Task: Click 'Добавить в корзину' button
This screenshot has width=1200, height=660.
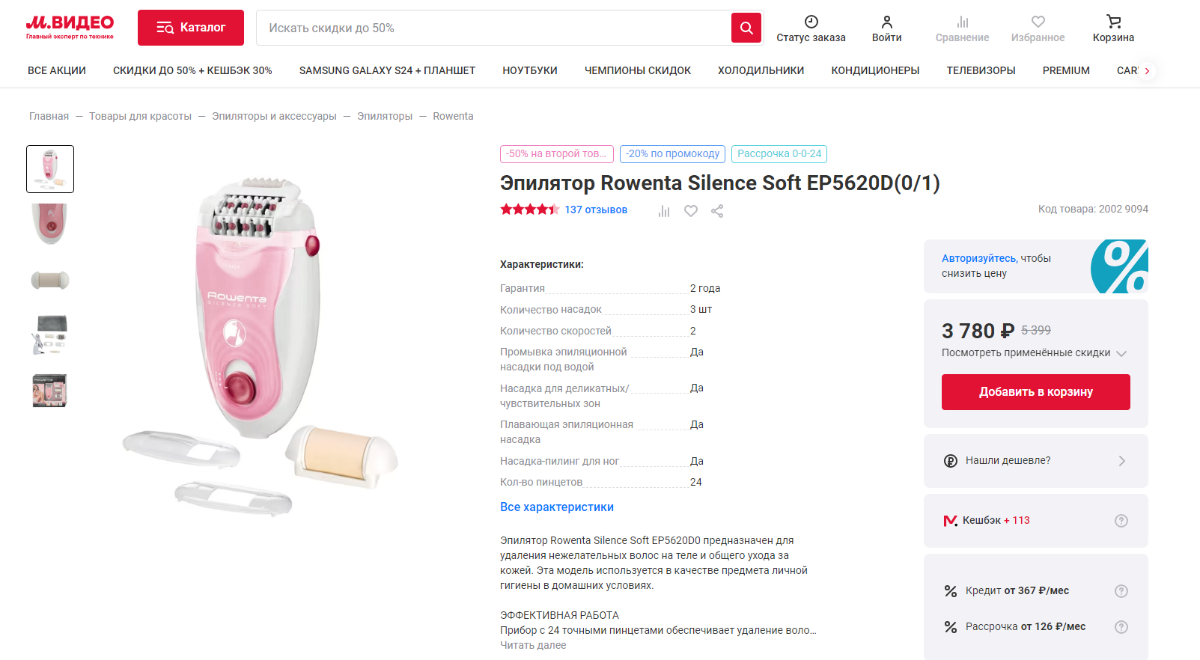Action: (x=1035, y=392)
